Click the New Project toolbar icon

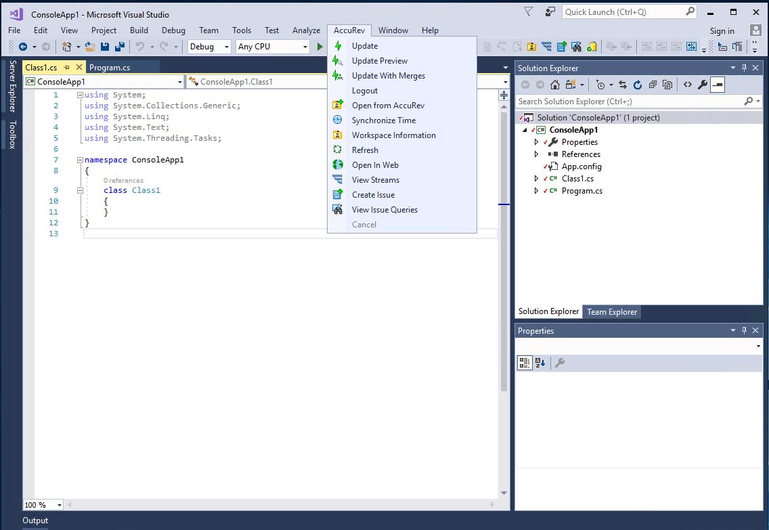66,47
